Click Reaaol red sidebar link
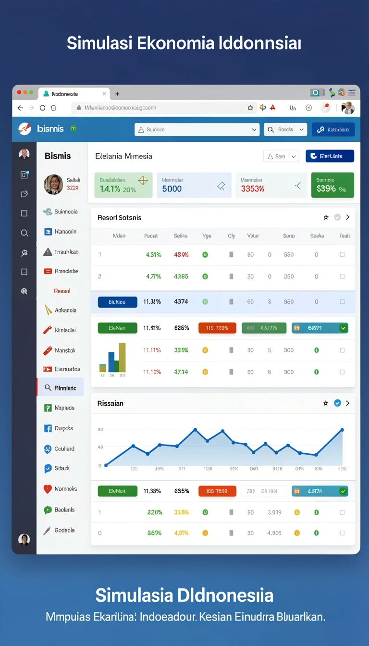The width and height of the screenshot is (369, 646). point(62,291)
